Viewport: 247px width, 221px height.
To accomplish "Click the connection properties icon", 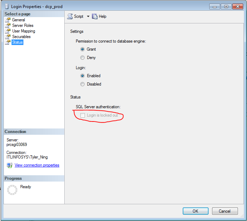I will [9, 165].
